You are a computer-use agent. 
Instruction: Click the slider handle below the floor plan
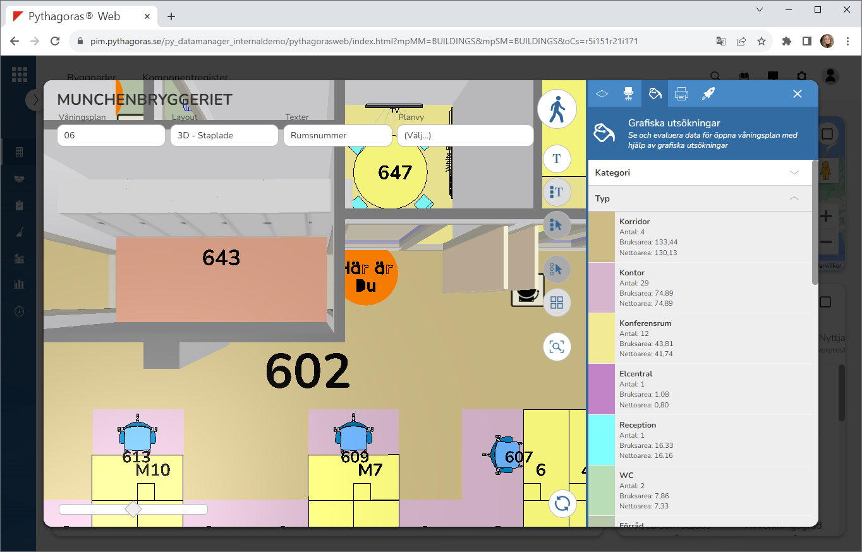133,509
